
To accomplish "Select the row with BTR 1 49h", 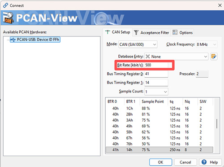I will (x=159, y=126).
